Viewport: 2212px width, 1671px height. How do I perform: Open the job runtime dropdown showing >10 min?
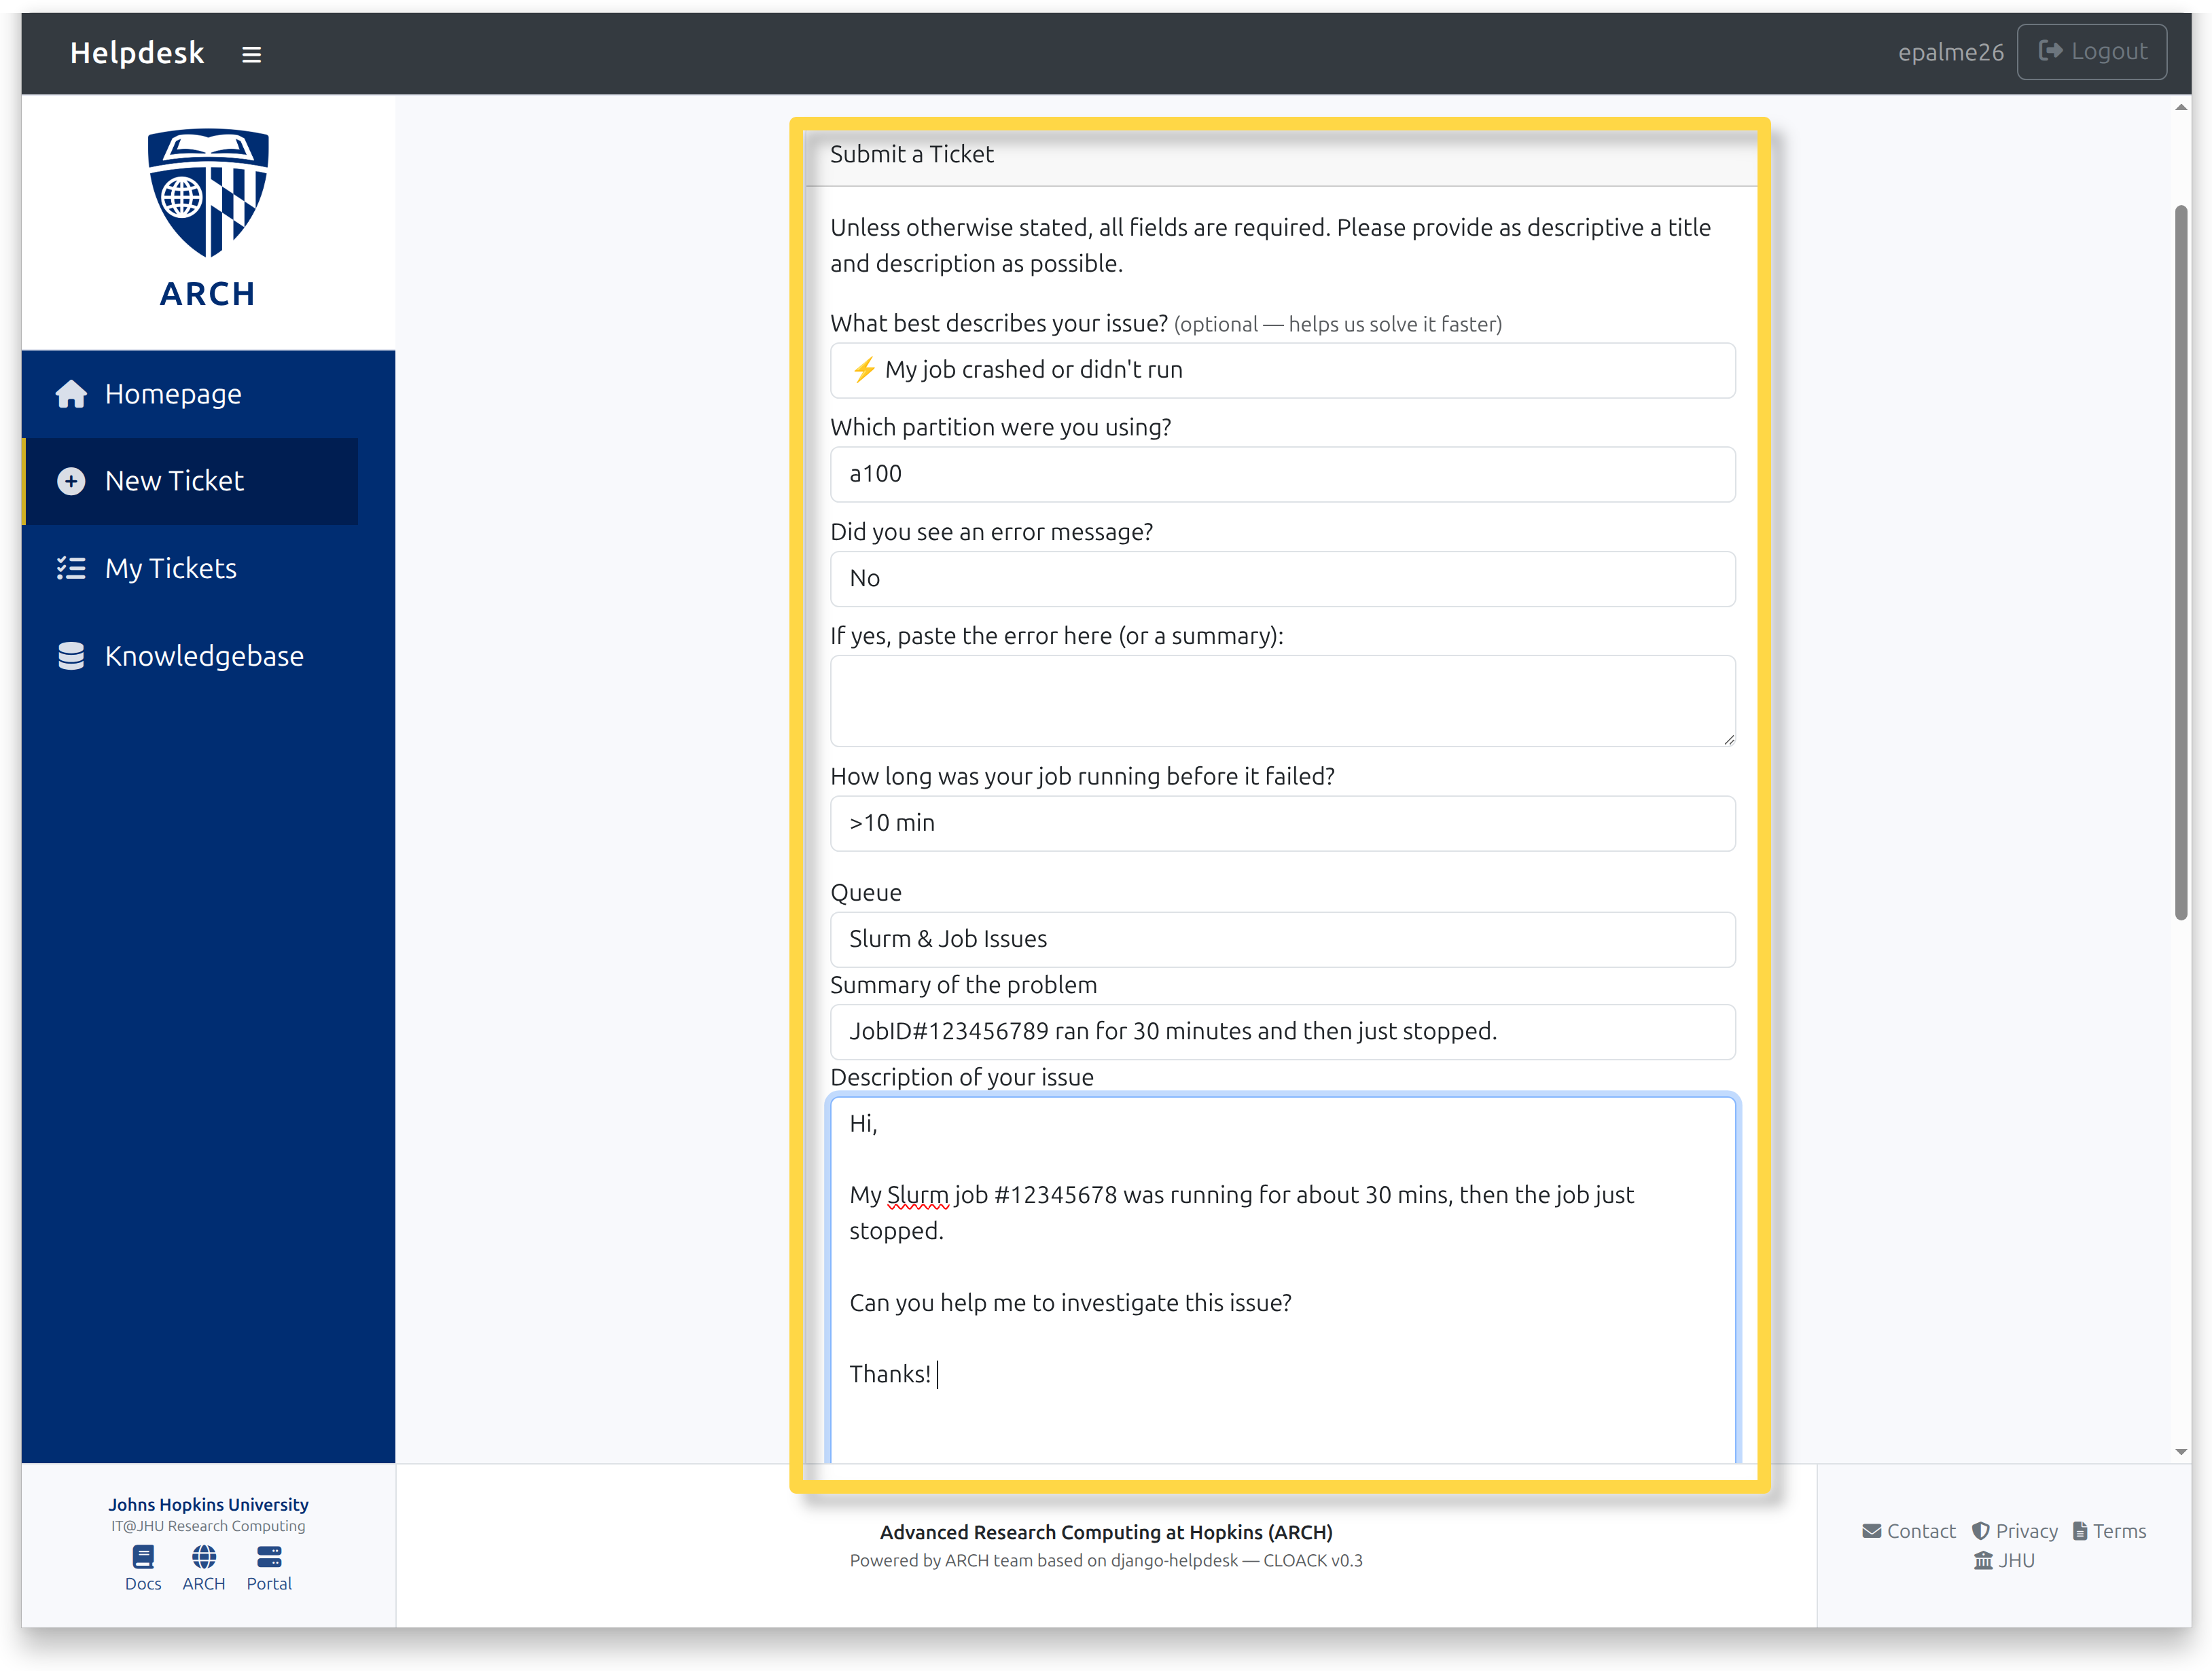(1282, 823)
